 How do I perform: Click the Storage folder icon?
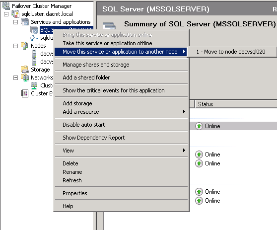[25, 70]
